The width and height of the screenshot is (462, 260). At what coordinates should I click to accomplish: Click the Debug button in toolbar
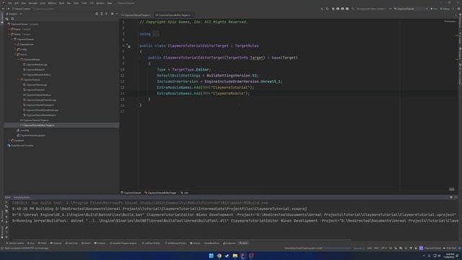click(x=445, y=9)
